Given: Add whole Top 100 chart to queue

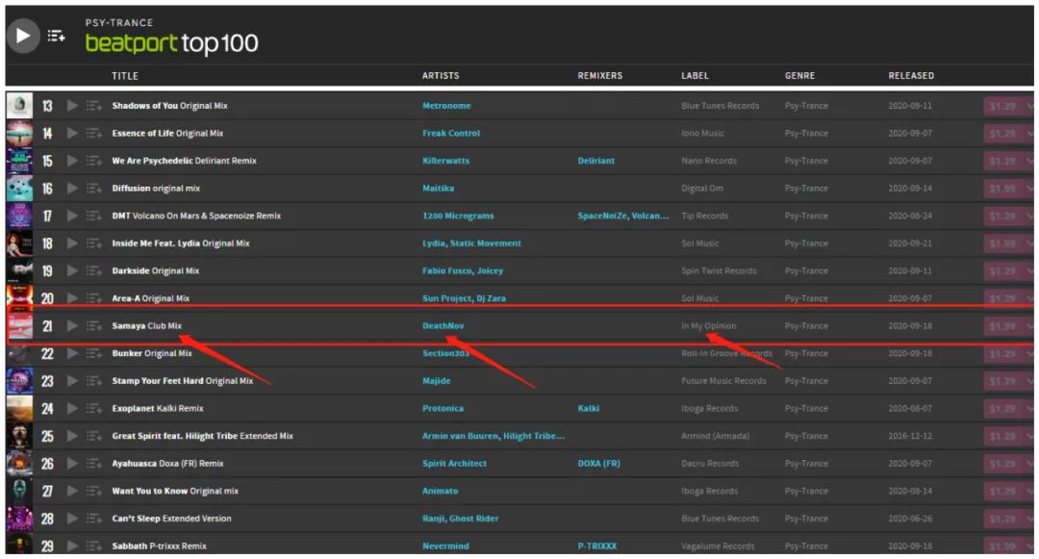Looking at the screenshot, I should tap(57, 36).
